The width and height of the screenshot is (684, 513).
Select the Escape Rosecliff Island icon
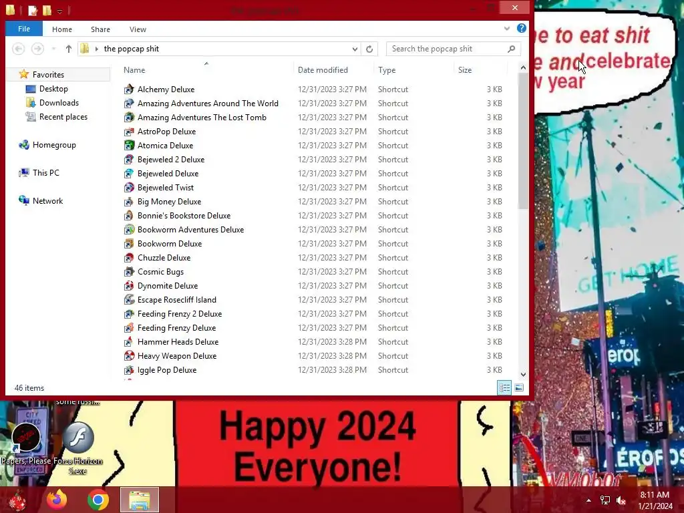(x=129, y=300)
